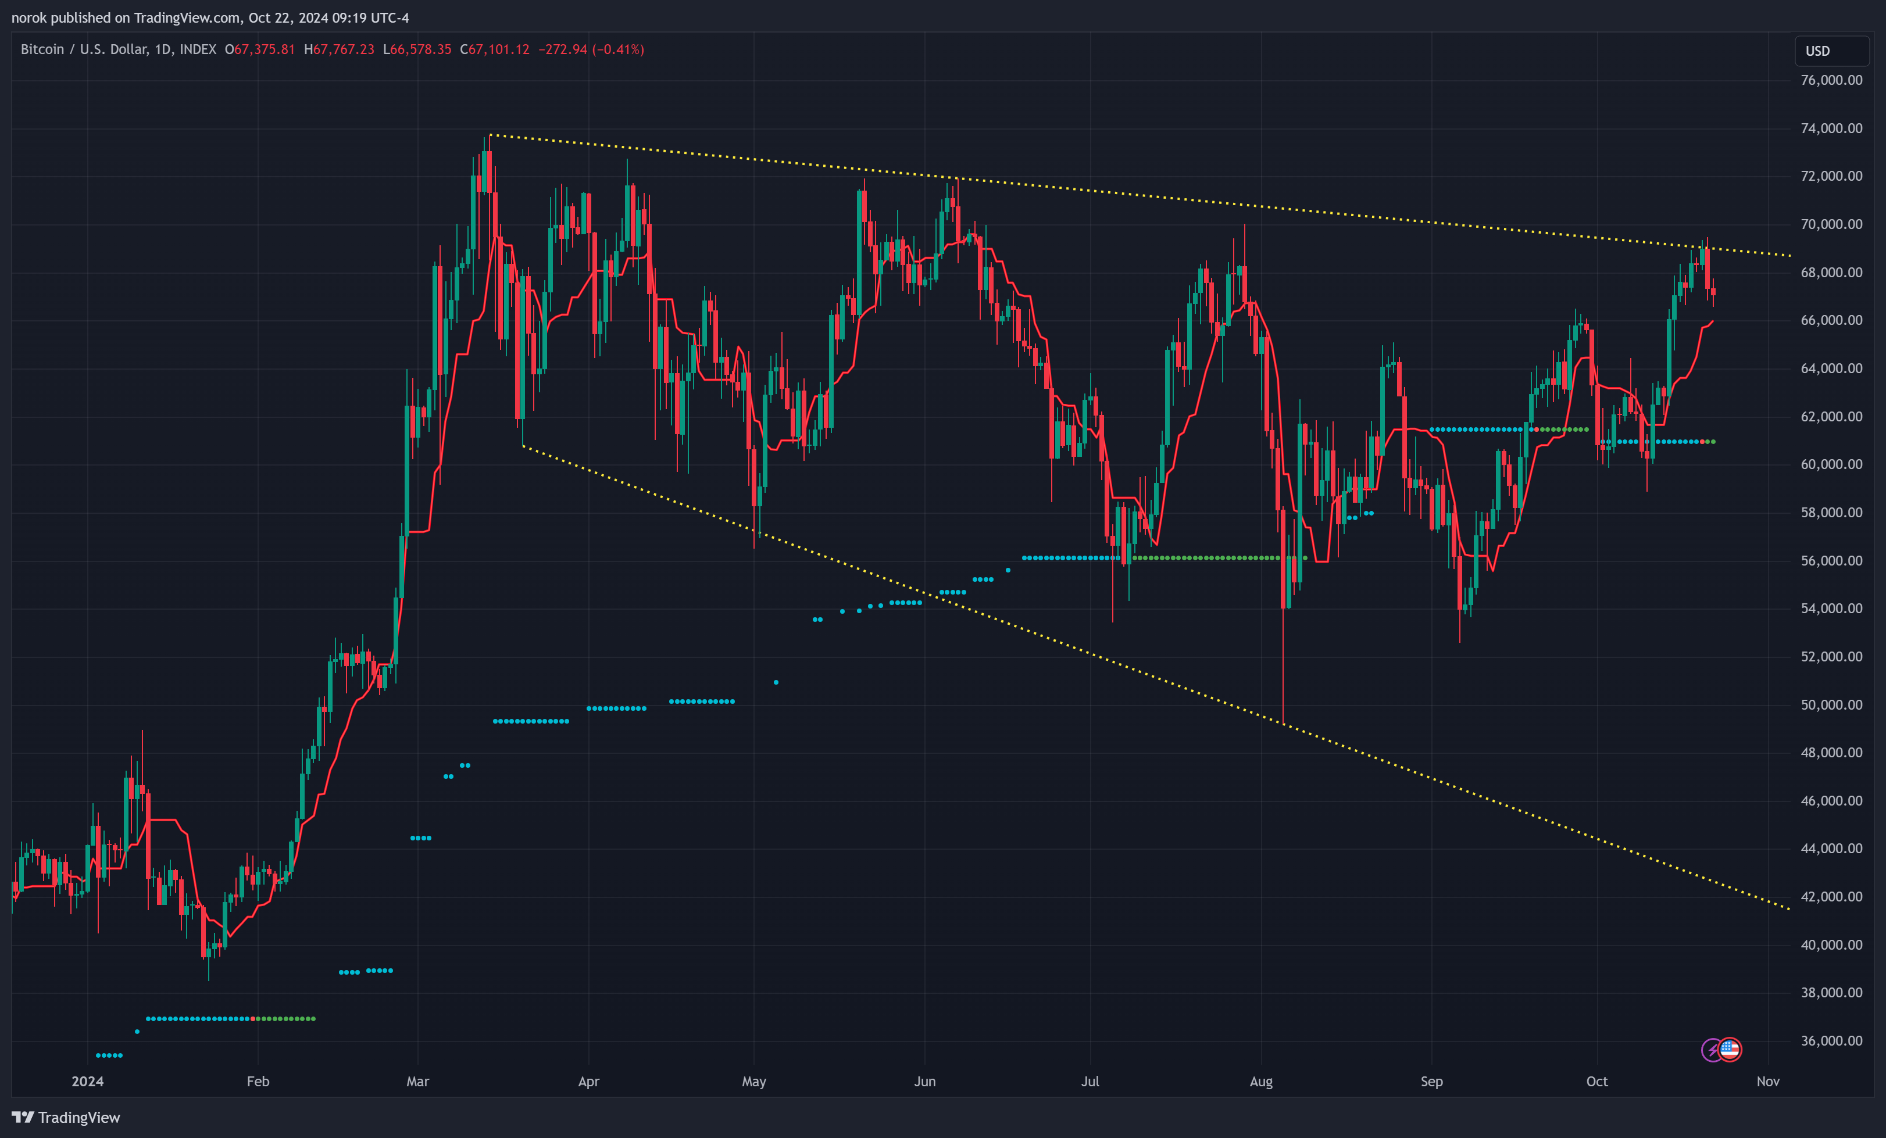
Task: Click the 58,000.00 price axis label
Action: click(1832, 513)
